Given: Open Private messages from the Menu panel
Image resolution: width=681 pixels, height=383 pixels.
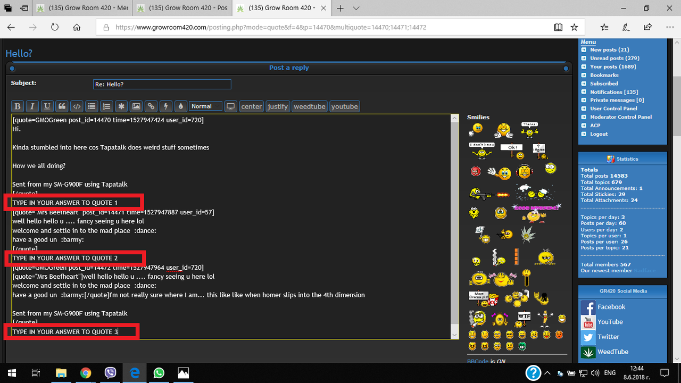Looking at the screenshot, I should tap(616, 100).
